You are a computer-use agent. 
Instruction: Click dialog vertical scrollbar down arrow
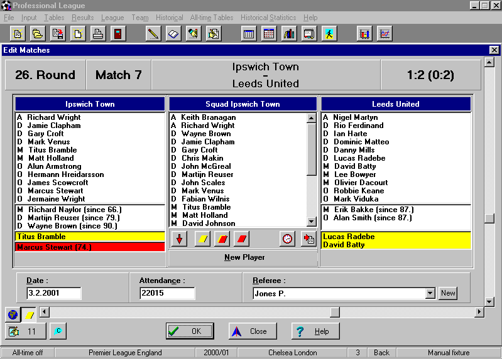(489, 301)
